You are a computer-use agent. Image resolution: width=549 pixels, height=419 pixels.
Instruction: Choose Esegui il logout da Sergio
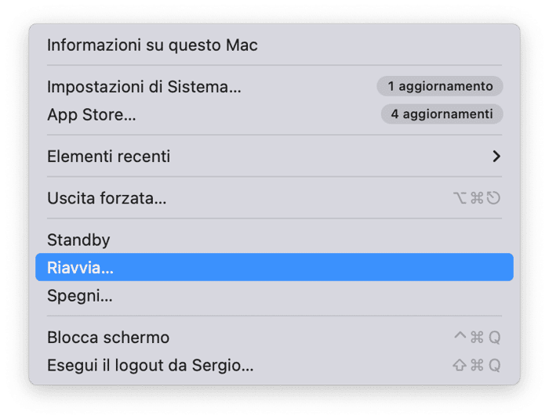151,366
